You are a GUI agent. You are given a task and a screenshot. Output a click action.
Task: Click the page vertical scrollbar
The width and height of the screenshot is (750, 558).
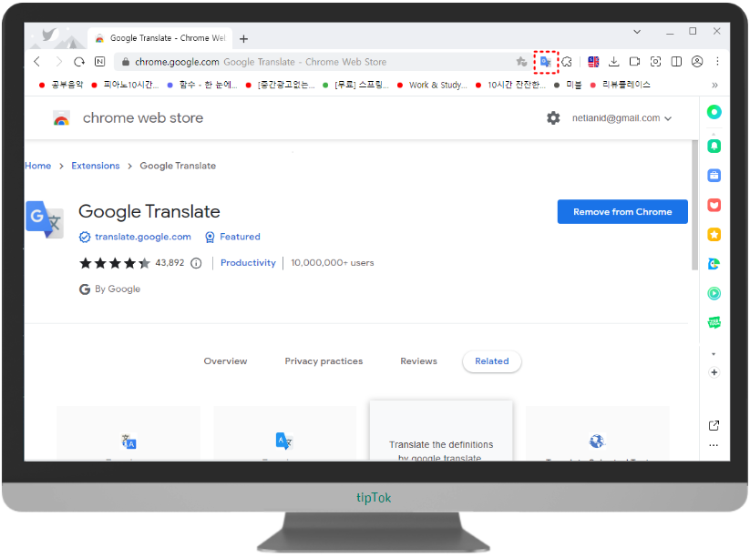point(694,206)
